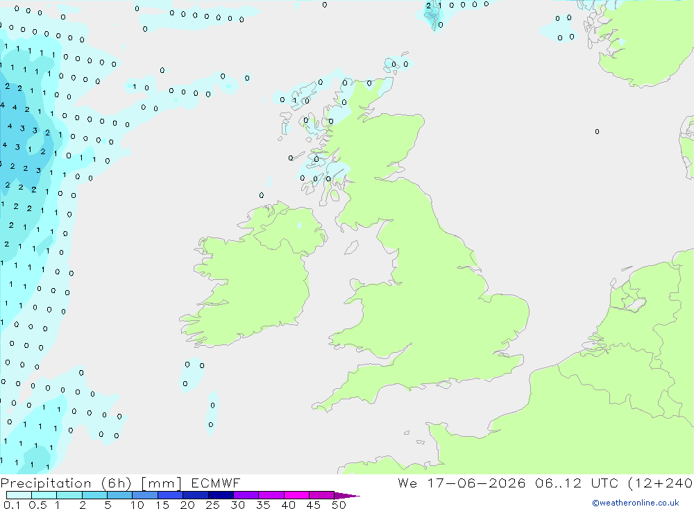Select the 45–50 mm dark magenta legend swatch
The image size is (694, 509).
322,495
